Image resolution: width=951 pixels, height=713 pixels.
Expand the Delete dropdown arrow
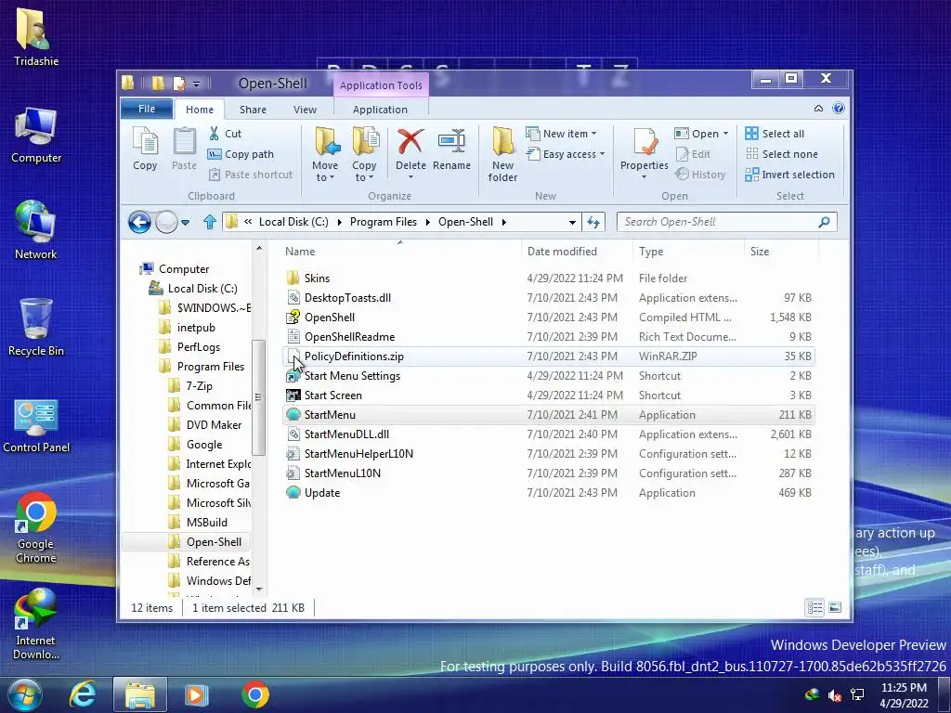click(410, 177)
